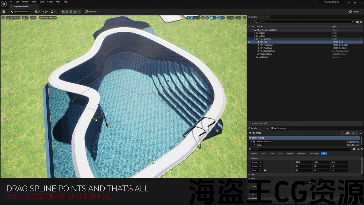364x205 pixels.
Task: Click the Play in editor button
Action: pyautogui.click(x=63, y=12)
